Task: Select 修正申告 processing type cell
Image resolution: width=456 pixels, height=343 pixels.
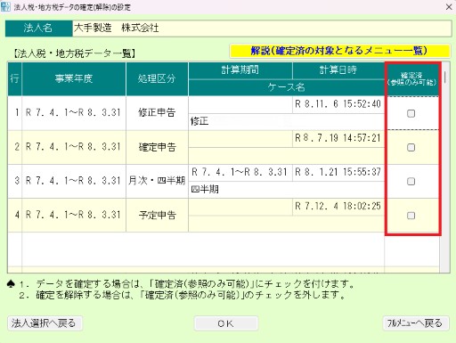Action: tap(157, 113)
